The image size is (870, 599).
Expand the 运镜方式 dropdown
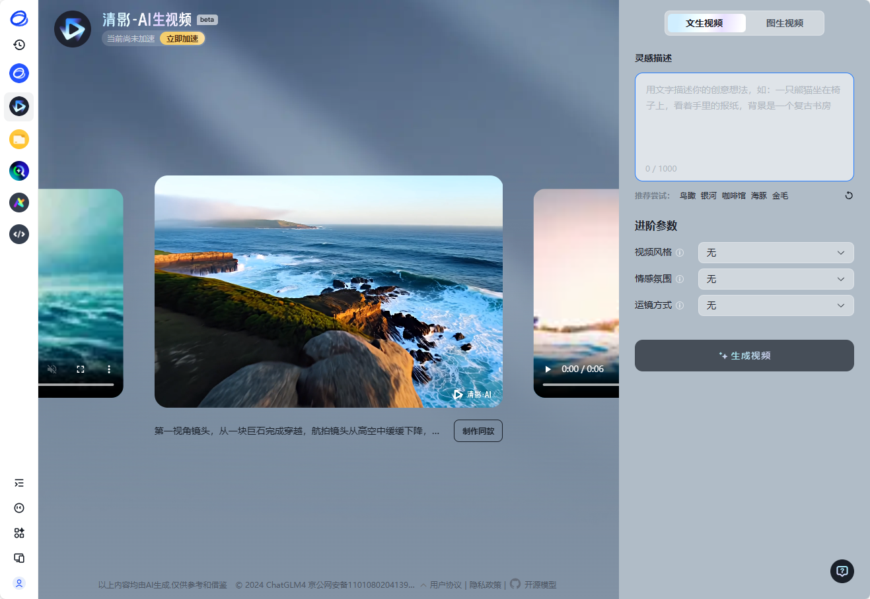click(x=776, y=305)
